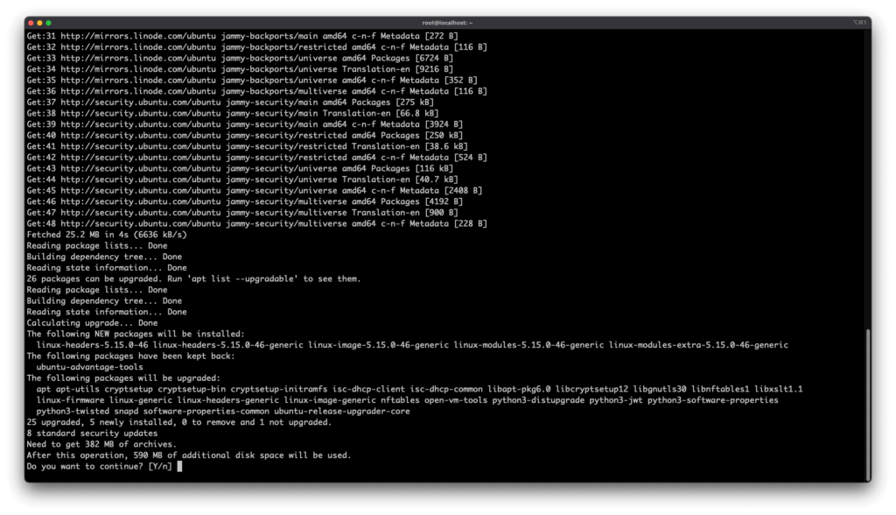Click the Get:40 jammy-security/restricted Packages line
The height and width of the screenshot is (515, 896).
[x=245, y=136]
